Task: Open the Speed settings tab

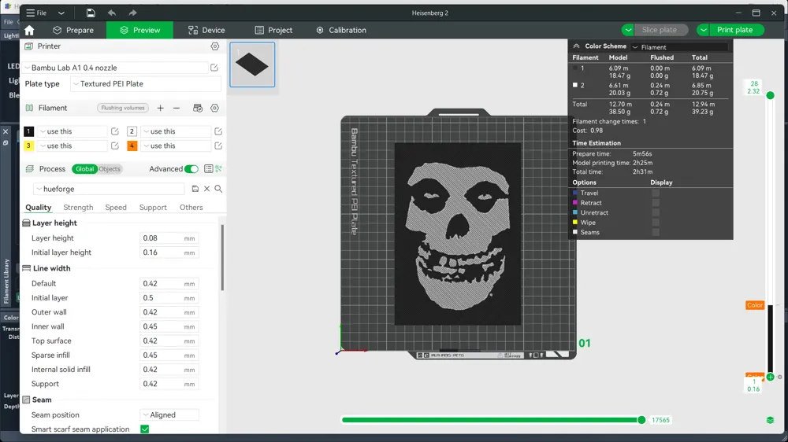Action: [116, 207]
